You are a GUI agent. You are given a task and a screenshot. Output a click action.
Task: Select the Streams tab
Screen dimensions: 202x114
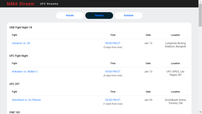click(x=99, y=15)
